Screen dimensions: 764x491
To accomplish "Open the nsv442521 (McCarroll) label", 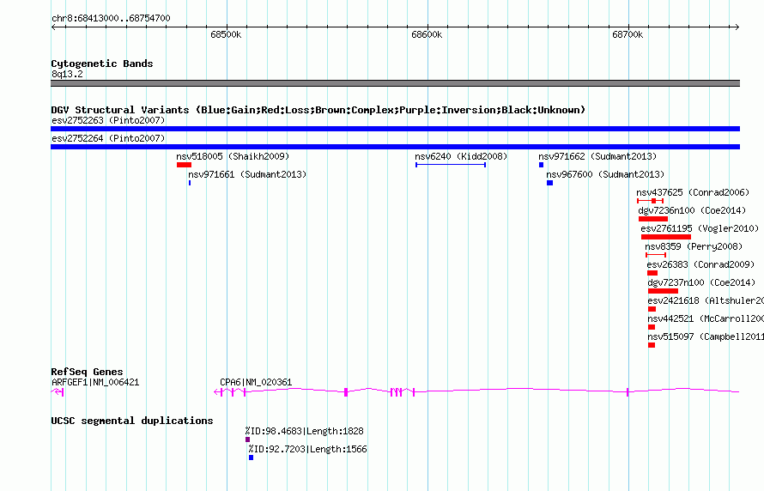I will coord(706,318).
